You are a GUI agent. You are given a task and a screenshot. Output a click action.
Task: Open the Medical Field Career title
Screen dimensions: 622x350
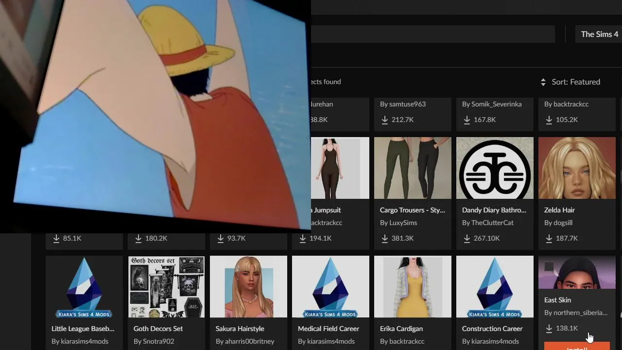pyautogui.click(x=328, y=329)
